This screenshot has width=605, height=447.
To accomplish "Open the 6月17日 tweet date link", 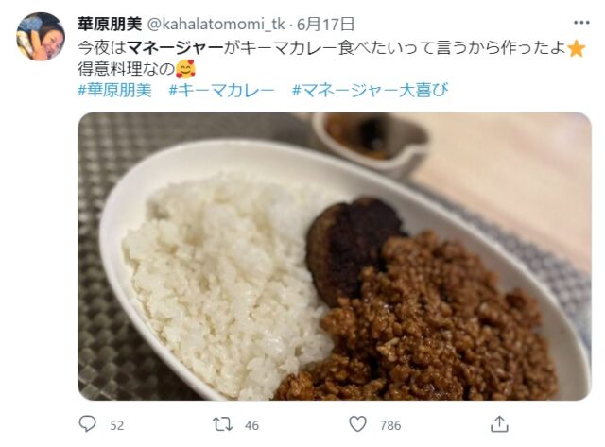I will pos(325,25).
